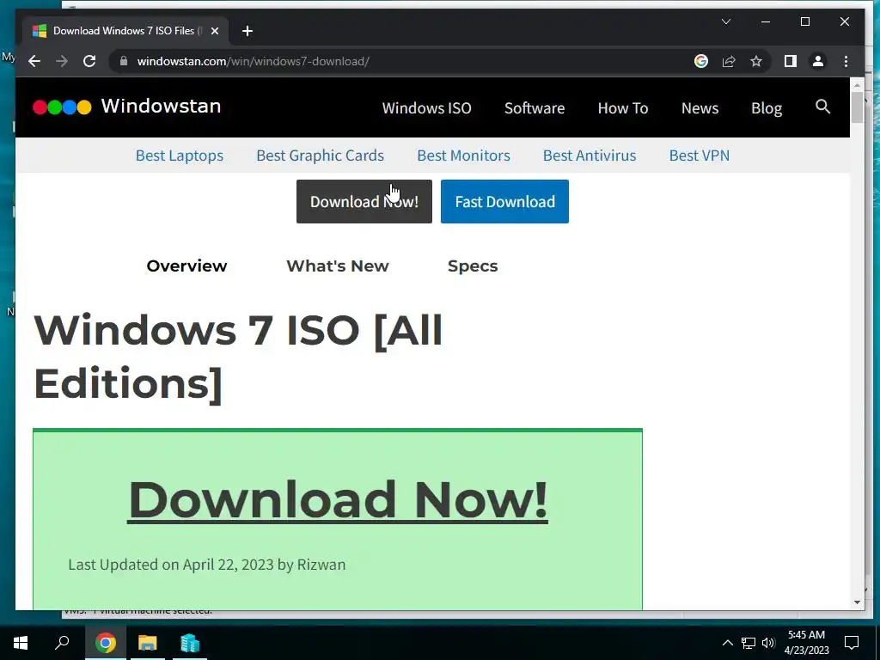This screenshot has height=660, width=880.
Task: Follow the Best Laptops link
Action: pos(180,156)
